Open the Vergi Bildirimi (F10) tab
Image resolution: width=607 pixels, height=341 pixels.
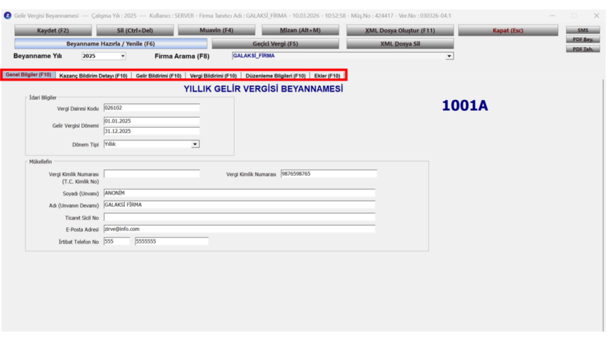(x=213, y=76)
